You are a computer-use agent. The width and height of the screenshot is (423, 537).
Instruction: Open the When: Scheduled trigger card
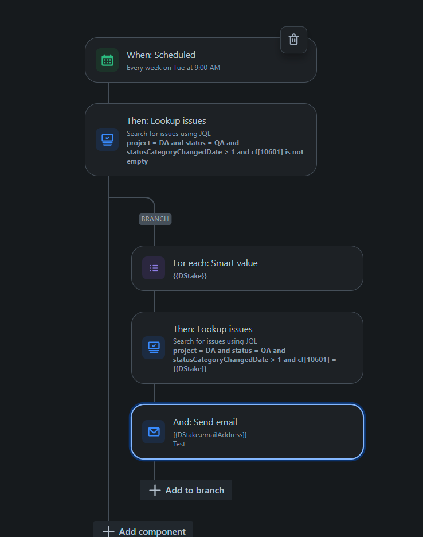click(201, 60)
